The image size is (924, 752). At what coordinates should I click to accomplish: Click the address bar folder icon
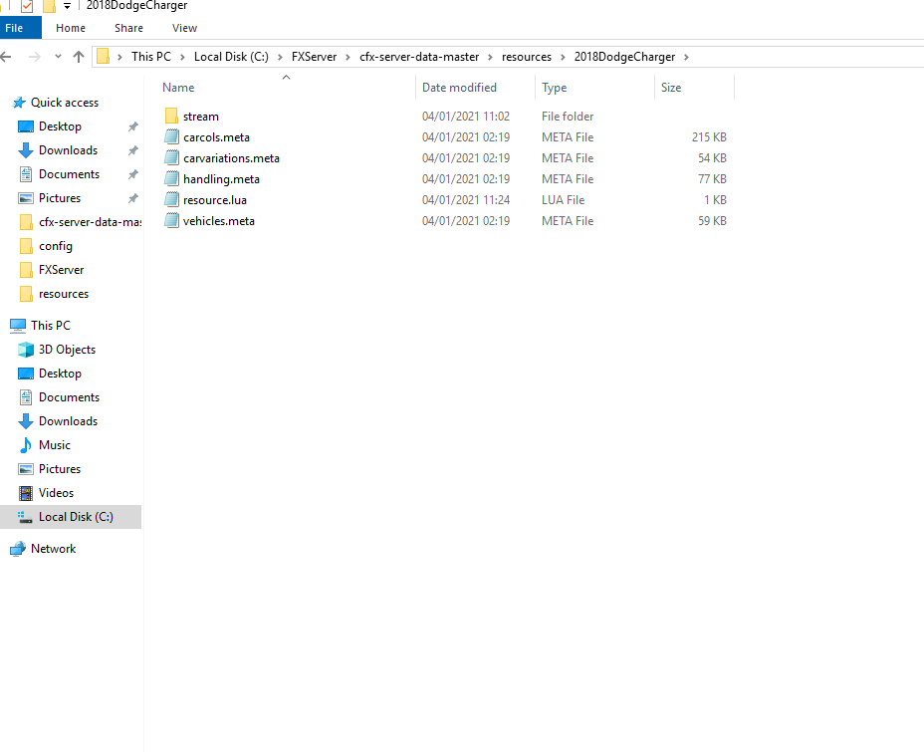tap(104, 56)
